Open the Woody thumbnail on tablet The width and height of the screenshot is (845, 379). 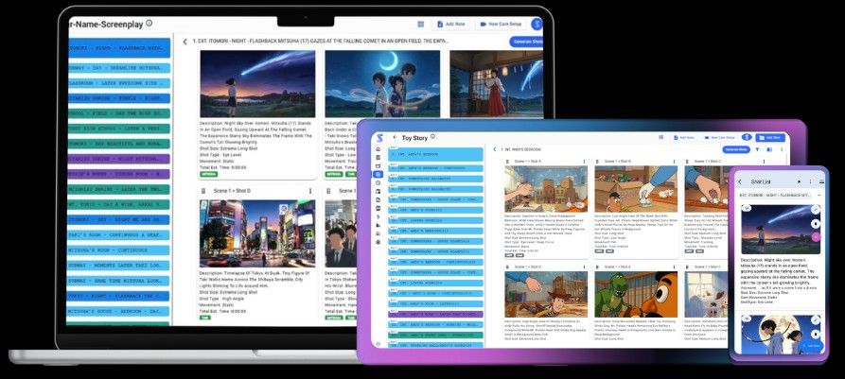pyautogui.click(x=546, y=294)
